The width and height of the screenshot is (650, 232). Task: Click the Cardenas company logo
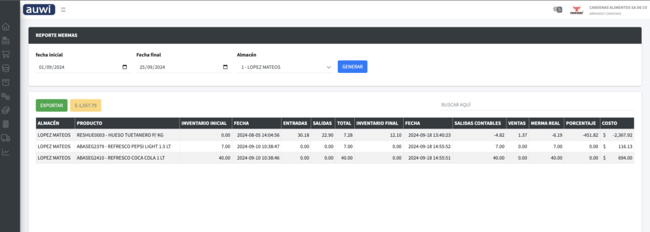(x=576, y=10)
